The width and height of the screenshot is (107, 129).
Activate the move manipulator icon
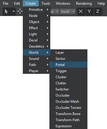(x=20, y=11)
